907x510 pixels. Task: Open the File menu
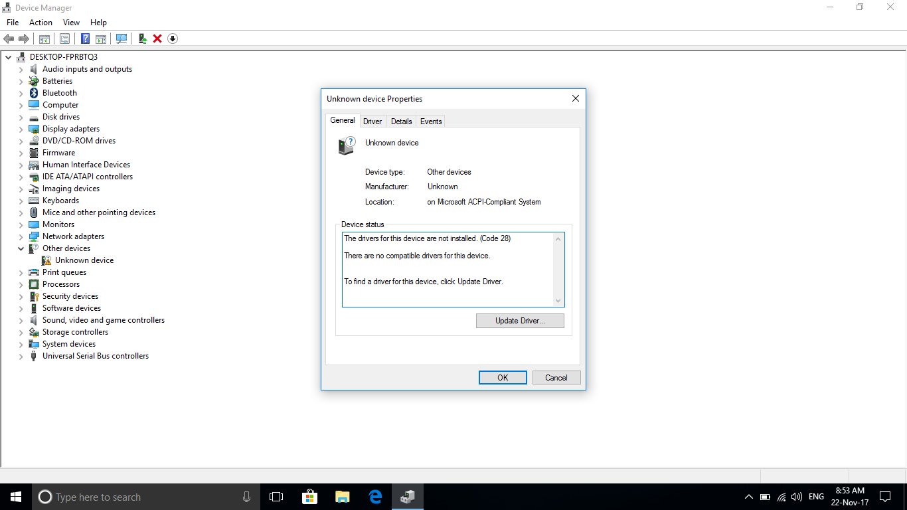[x=13, y=23]
